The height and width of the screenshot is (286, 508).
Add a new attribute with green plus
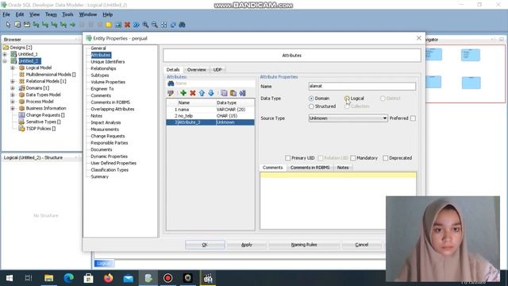click(183, 93)
